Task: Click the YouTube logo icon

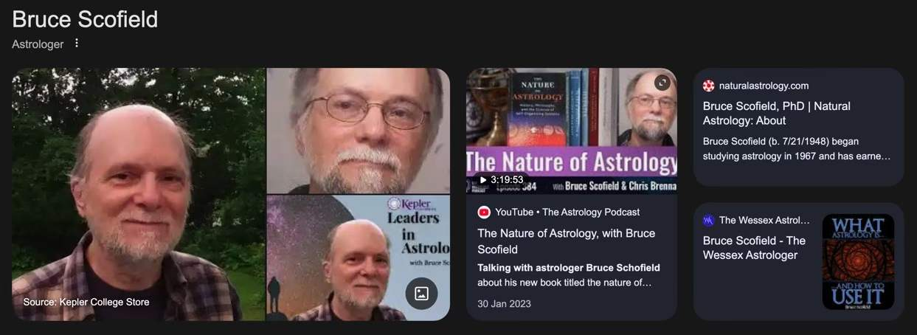Action: pos(484,212)
